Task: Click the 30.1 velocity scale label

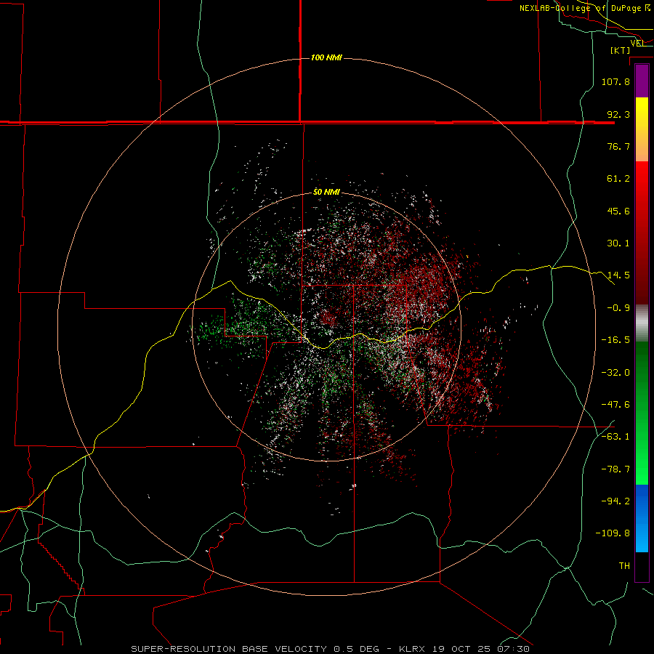Action: click(x=618, y=243)
